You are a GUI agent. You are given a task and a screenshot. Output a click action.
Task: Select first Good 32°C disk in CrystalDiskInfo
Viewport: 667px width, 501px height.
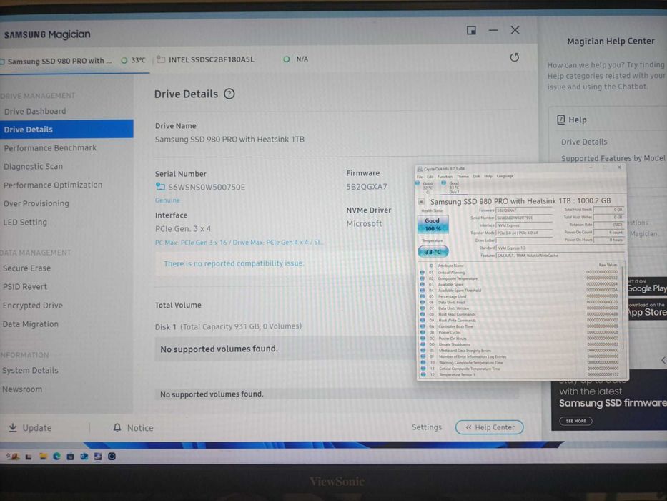[x=425, y=187]
